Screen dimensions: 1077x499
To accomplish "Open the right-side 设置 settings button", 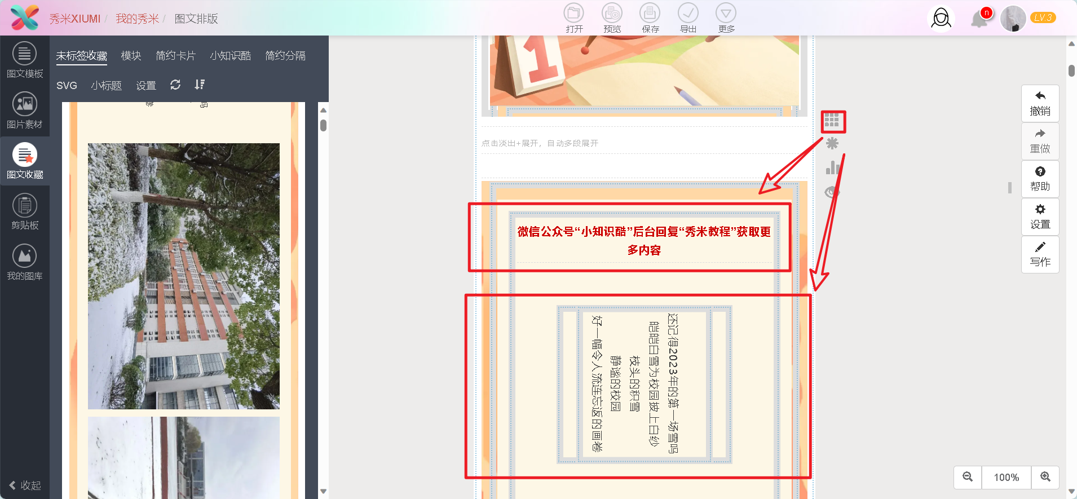I will (x=1040, y=217).
